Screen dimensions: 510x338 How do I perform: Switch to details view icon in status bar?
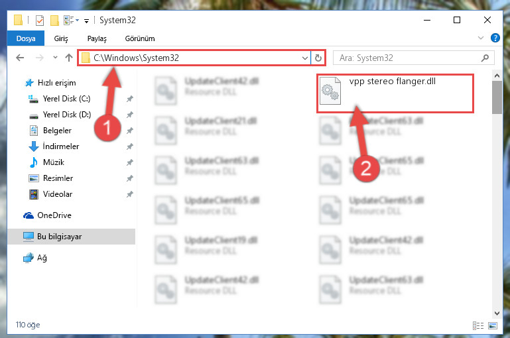pyautogui.click(x=478, y=325)
